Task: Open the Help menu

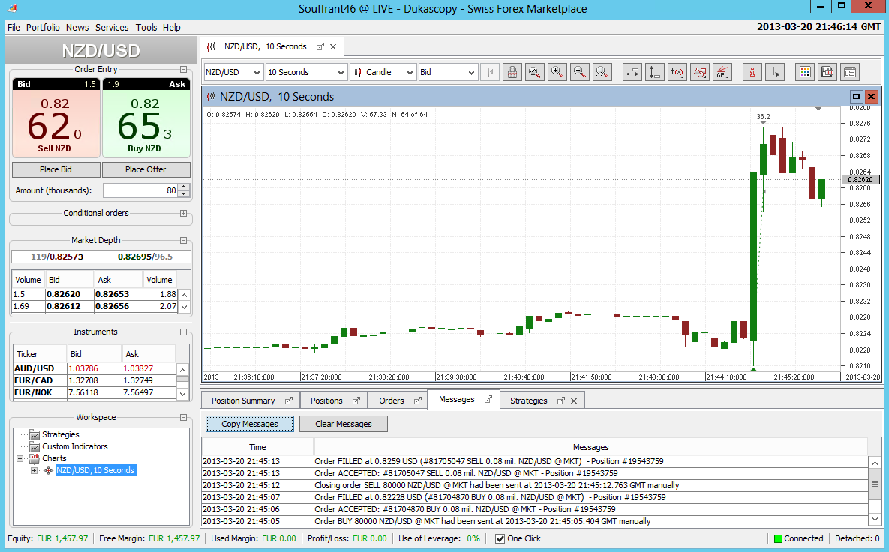Action: click(171, 27)
